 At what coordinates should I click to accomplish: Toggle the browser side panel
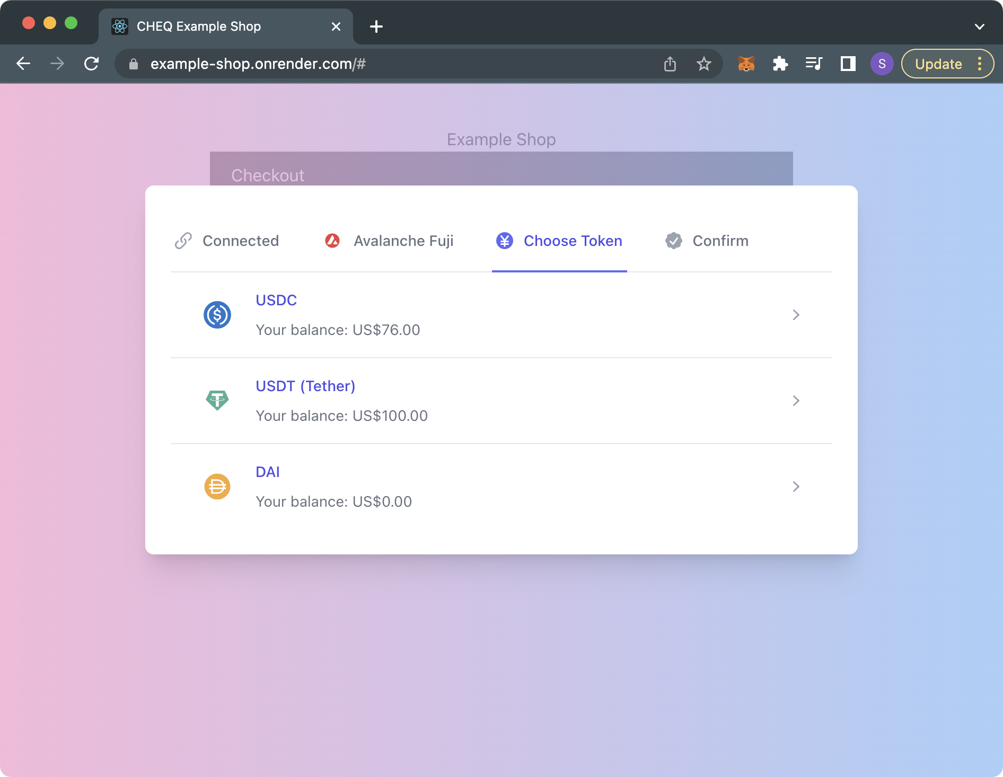[x=848, y=64]
